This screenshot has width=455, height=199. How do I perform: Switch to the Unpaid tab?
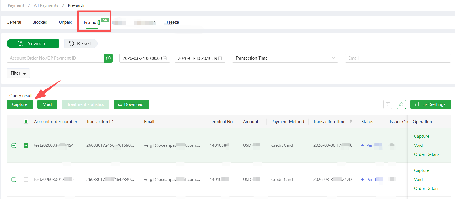66,22
